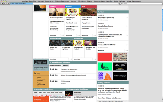The height and width of the screenshot is (102, 163).
Task: Click the Wikipedia workshop underlined link
Action: pos(110,35)
